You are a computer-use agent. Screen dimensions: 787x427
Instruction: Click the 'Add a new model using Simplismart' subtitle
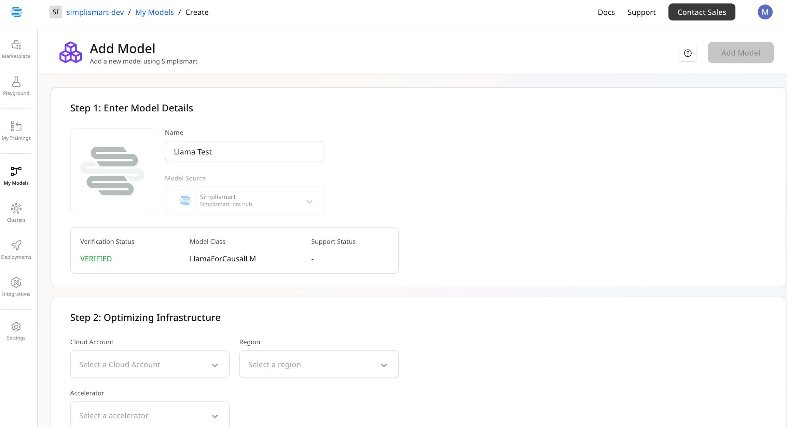[143, 61]
